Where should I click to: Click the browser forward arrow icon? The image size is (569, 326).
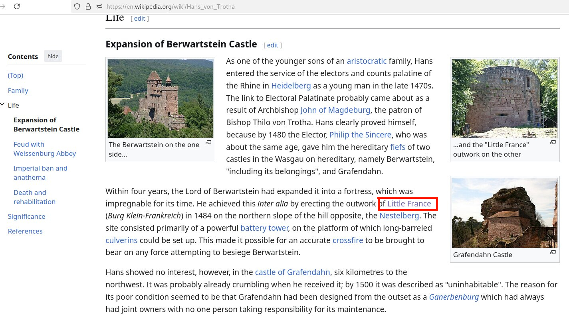2,6
